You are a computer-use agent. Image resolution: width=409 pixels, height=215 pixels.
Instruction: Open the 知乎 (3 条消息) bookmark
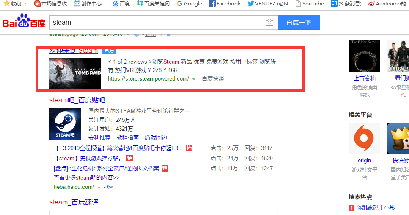346,4
